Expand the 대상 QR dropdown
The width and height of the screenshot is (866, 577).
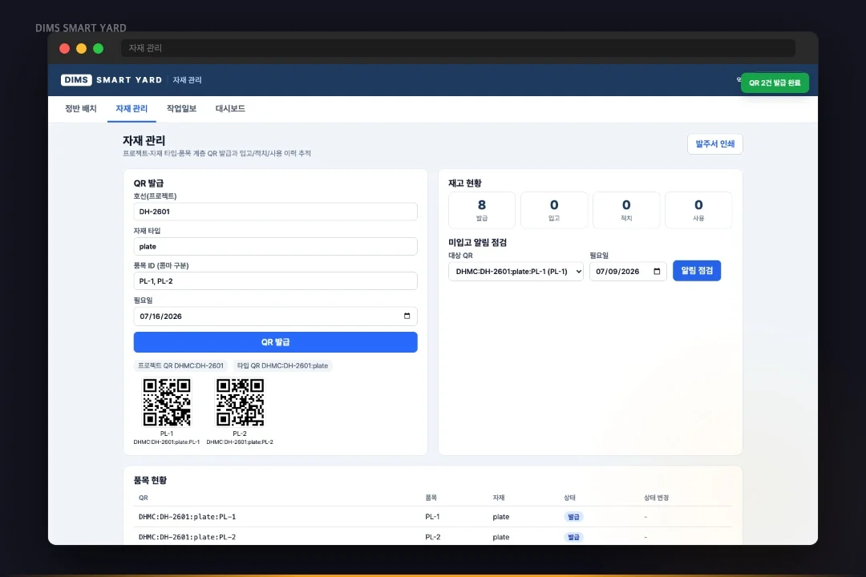516,271
